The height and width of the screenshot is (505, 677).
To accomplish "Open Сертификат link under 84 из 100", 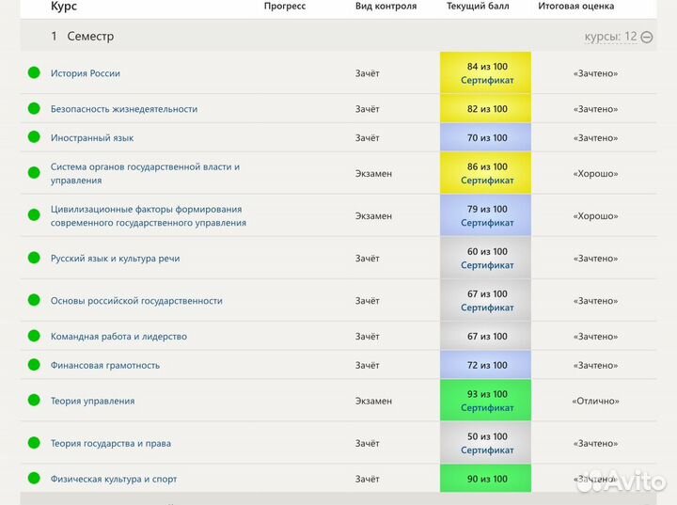I will pos(487,81).
